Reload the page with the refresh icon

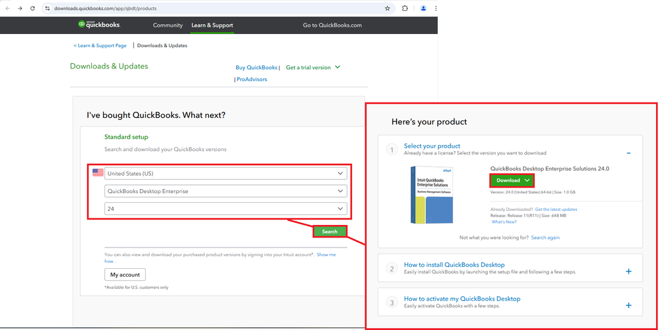tap(32, 9)
